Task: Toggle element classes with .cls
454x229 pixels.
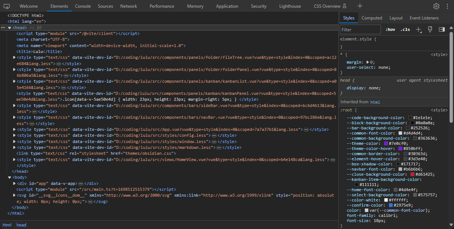Action: point(404,29)
